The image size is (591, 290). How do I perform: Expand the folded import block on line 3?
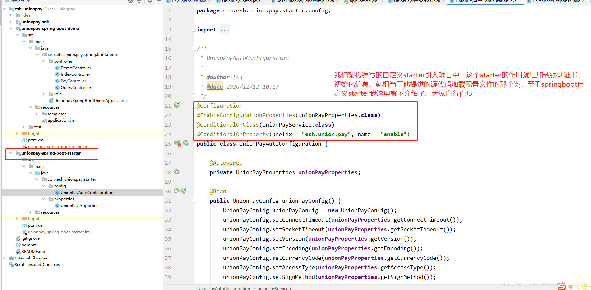pos(194,30)
